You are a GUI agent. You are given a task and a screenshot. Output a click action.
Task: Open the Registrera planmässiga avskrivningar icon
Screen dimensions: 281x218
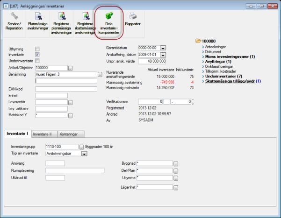pyautogui.click(x=62, y=16)
